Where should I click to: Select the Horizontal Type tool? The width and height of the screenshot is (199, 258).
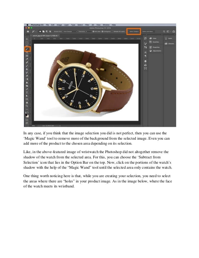[27, 93]
